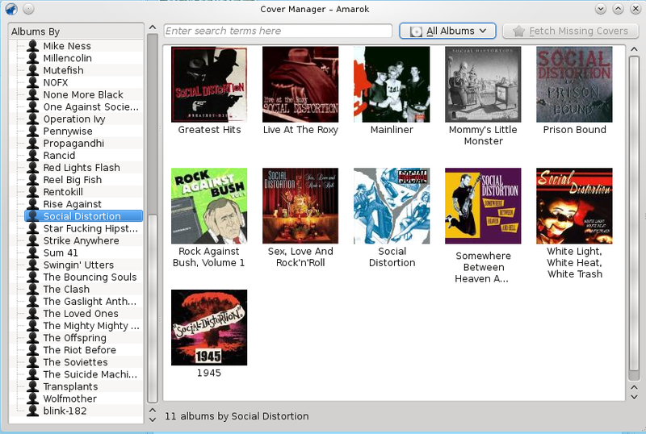The height and width of the screenshot is (434, 646).
Task: Click the Mutefish artist icon
Action: [32, 70]
